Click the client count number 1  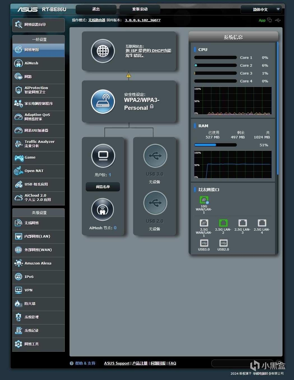tap(110, 175)
